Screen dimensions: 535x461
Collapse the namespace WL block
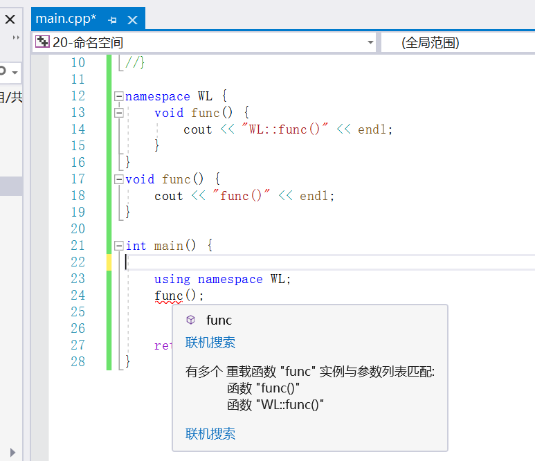(118, 96)
